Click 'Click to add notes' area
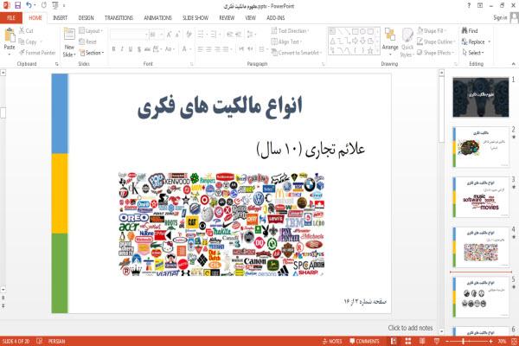Screen dimensions: 519x346 tap(410, 328)
